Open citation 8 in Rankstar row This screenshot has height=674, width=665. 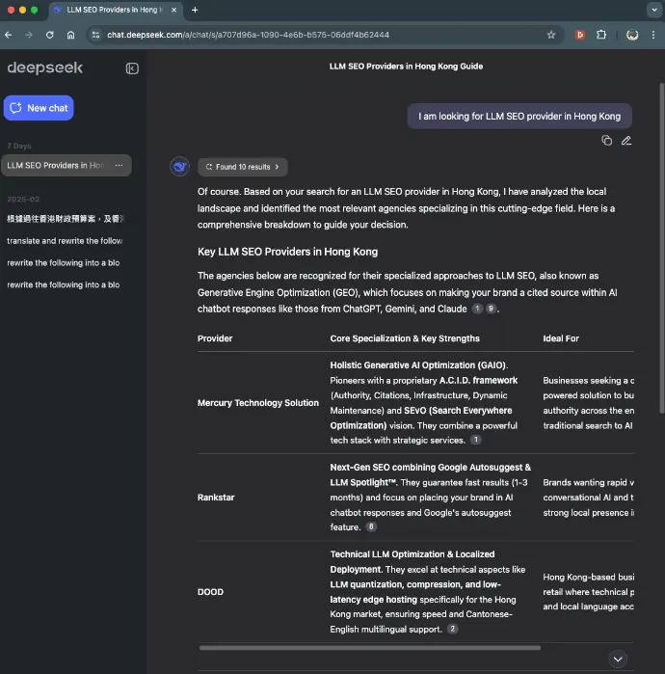[371, 526]
